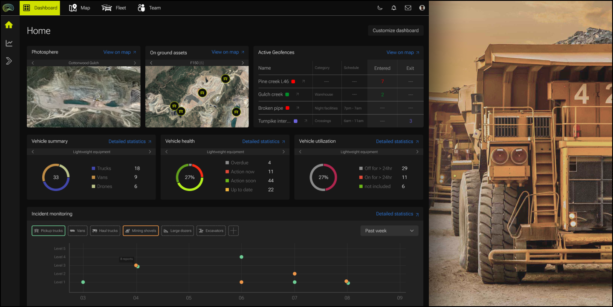Open the user profile avatar

pos(422,8)
